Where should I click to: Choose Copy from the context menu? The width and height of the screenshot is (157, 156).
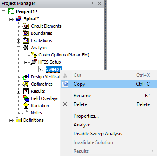109,84
